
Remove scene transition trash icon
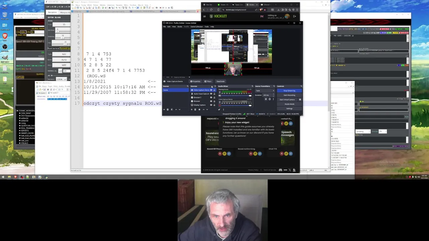[x=270, y=99]
